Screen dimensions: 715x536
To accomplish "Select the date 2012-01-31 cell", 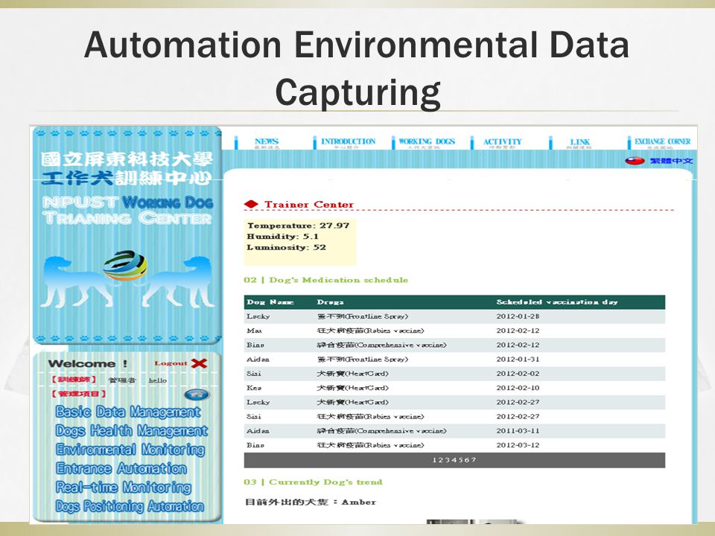I will 518,359.
